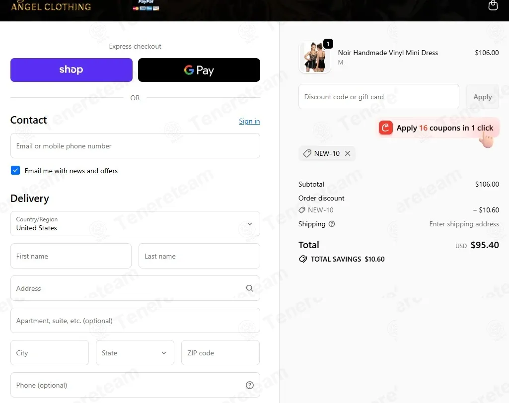Pay with Shop Pay express button
The height and width of the screenshot is (403, 509).
72,70
